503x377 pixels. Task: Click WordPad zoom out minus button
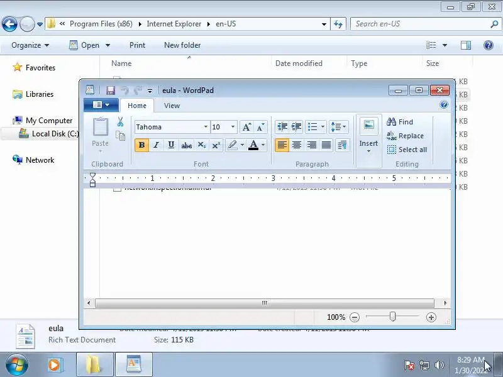355,317
